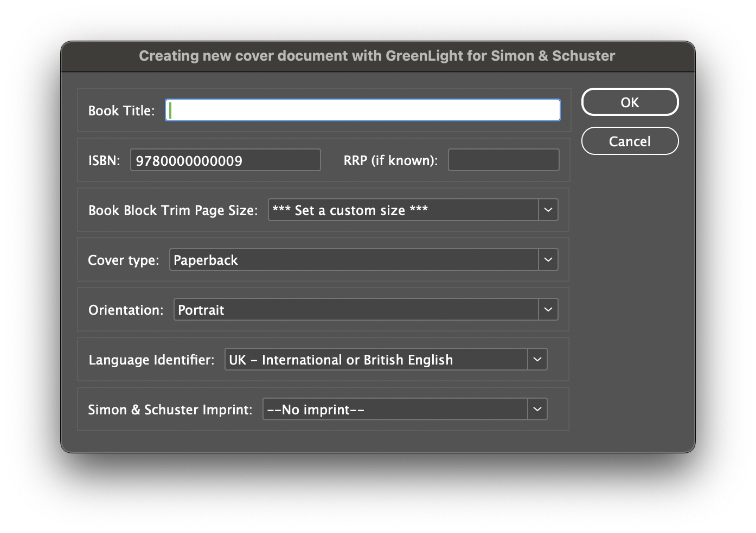The image size is (756, 533).
Task: Click the chevron arrow beside British English option
Action: pyautogui.click(x=537, y=360)
